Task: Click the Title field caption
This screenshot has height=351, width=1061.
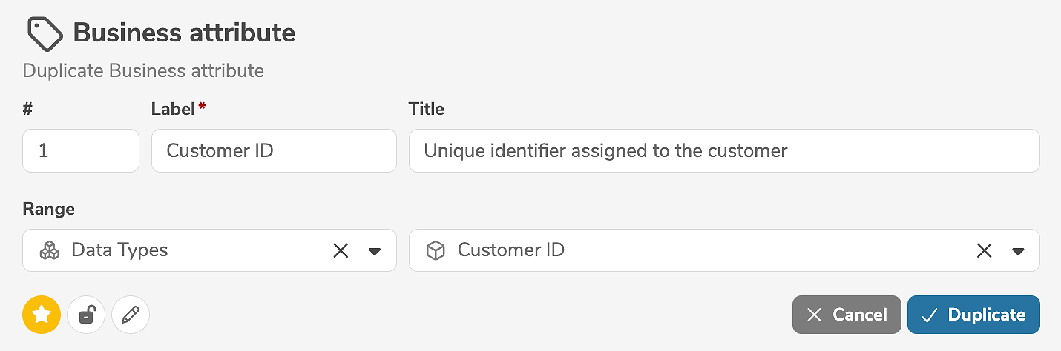Action: [427, 109]
